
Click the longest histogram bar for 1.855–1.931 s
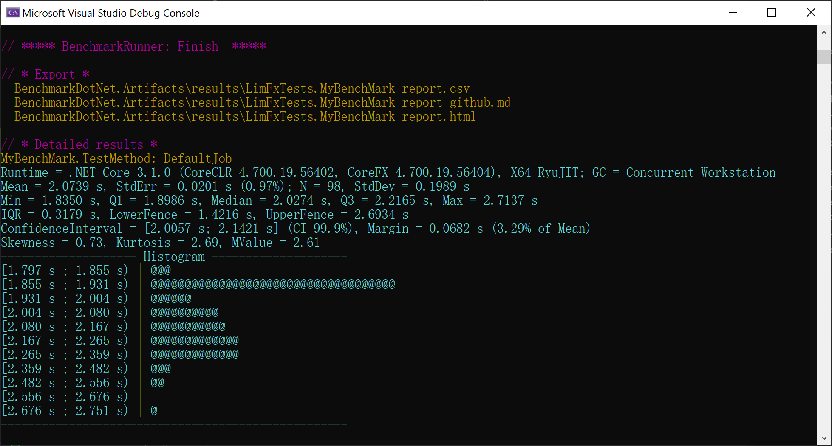(x=273, y=284)
